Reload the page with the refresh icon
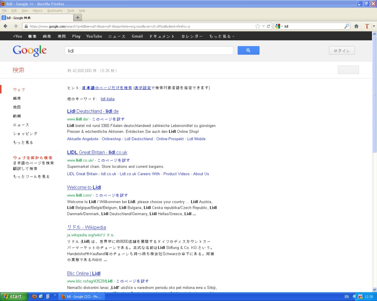This screenshot has width=377, height=301. point(269,26)
